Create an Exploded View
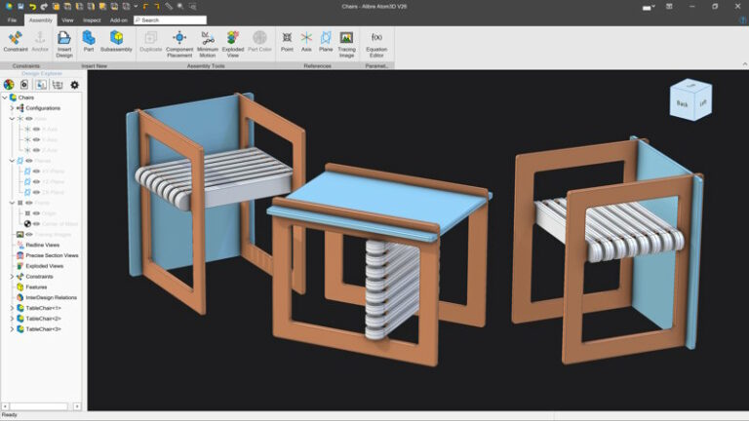Viewport: 749px width, 421px height. click(x=233, y=44)
